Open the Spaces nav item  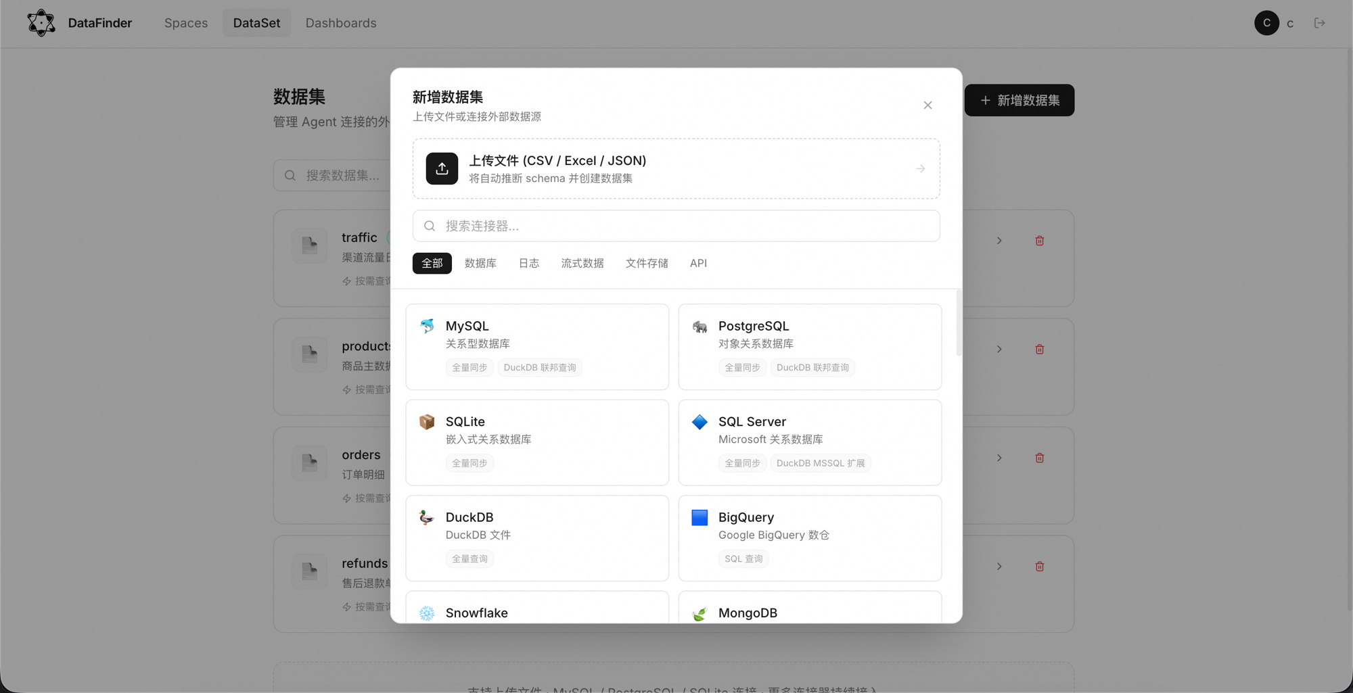[186, 23]
